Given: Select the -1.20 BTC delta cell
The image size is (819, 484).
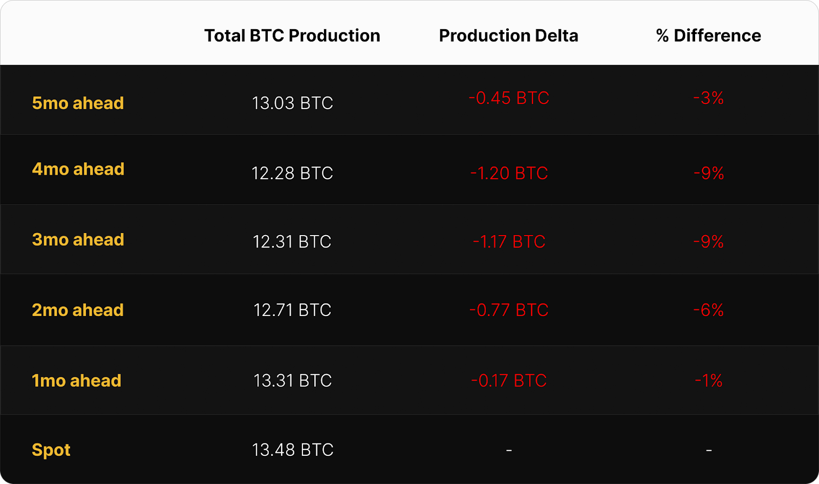Looking at the screenshot, I should coord(509,174).
